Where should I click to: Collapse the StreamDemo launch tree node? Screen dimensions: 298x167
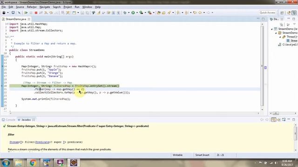click(x=272, y=29)
